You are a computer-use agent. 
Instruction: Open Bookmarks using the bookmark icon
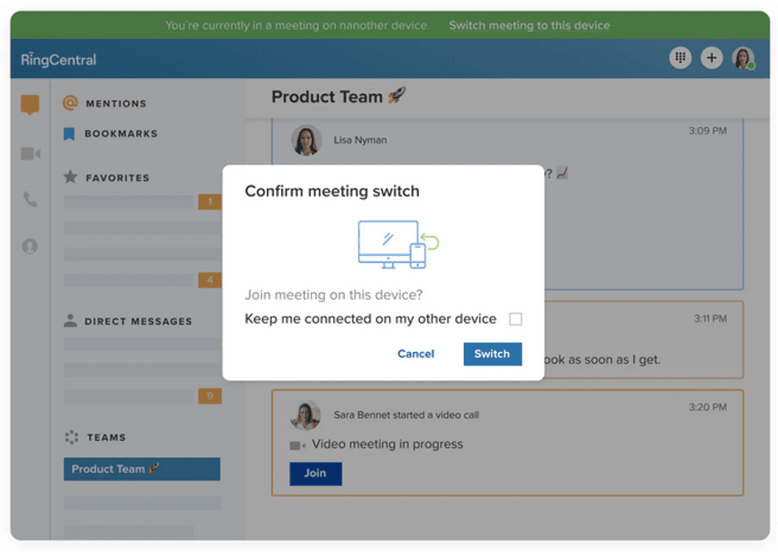click(x=114, y=134)
